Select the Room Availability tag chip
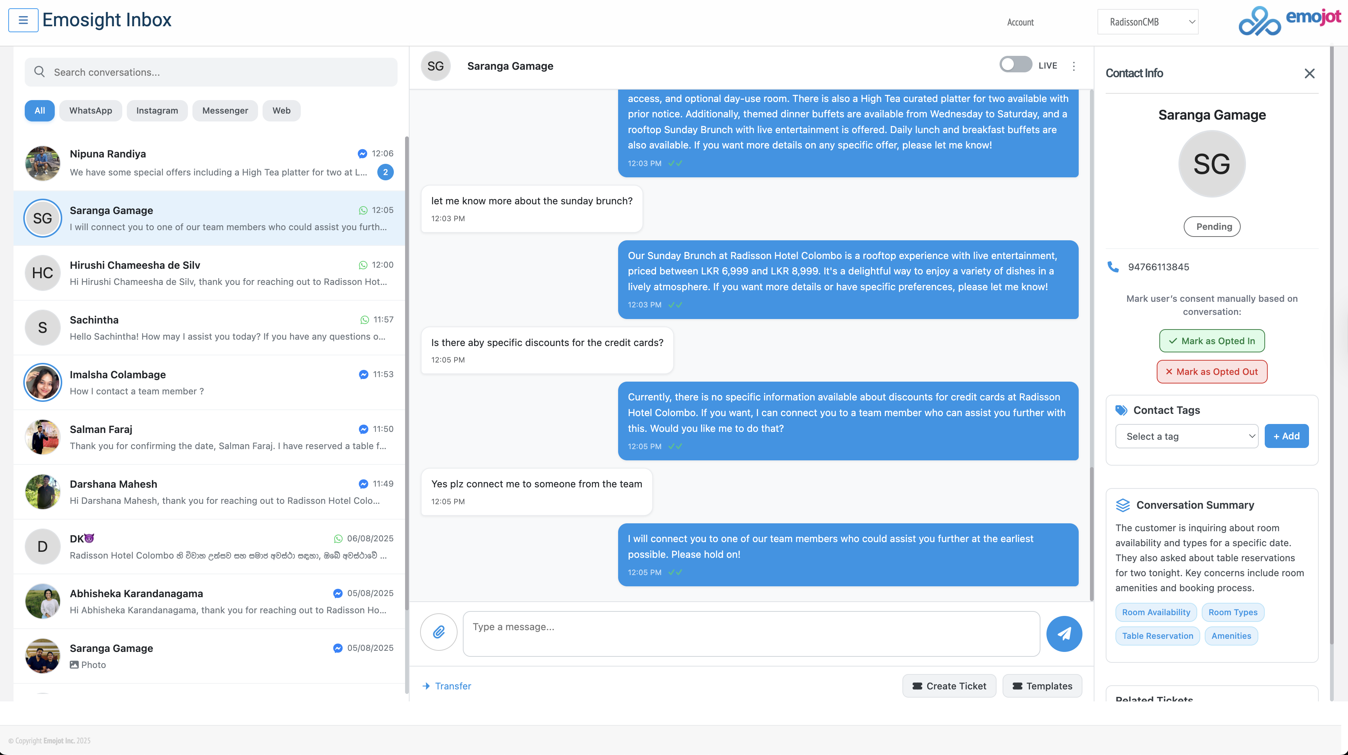The width and height of the screenshot is (1348, 755). point(1156,612)
